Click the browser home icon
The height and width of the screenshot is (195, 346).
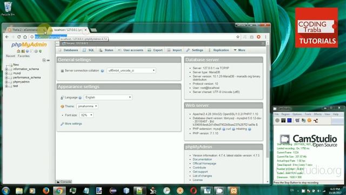(x=25, y=37)
